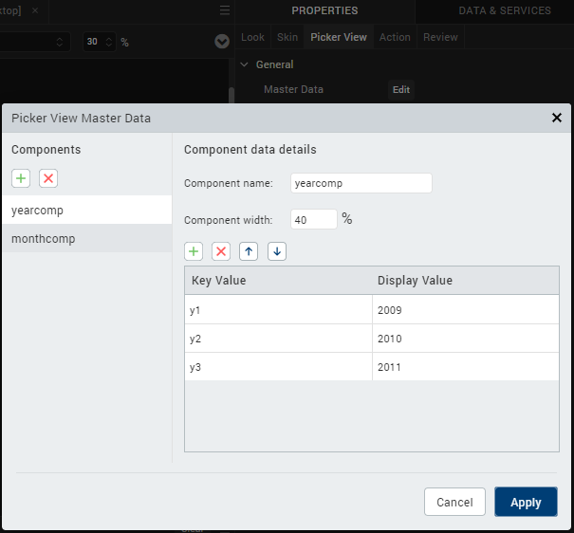Select the 2011 display value cell
Screen dimensions: 574x533
click(x=466, y=367)
